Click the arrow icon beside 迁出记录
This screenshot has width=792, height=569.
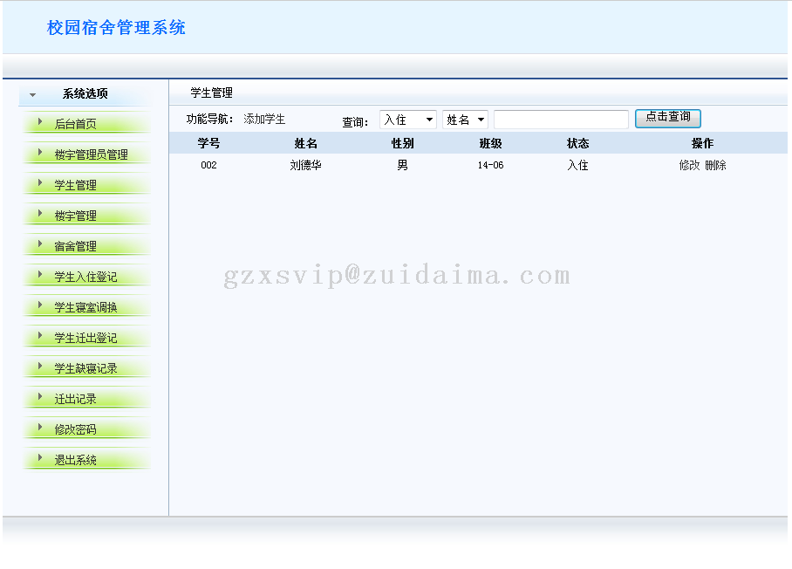pos(40,396)
